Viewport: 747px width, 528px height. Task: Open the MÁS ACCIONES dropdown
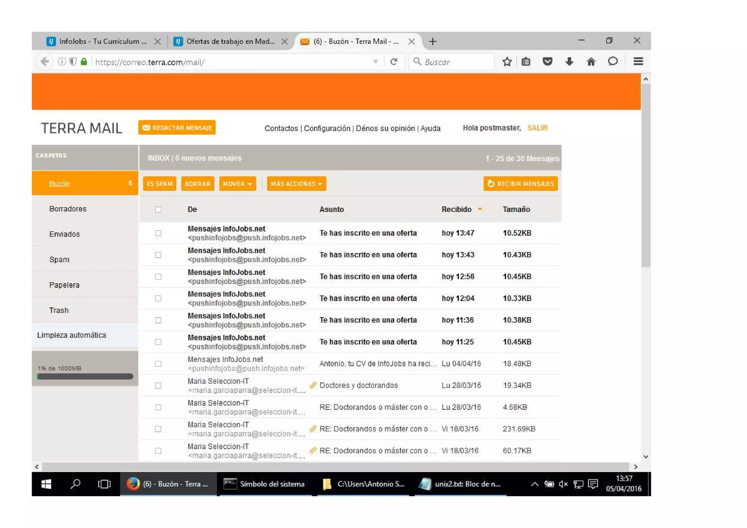click(296, 184)
